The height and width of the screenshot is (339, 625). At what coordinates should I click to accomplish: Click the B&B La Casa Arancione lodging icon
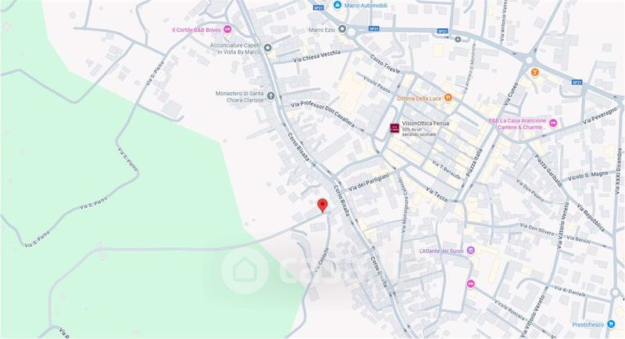click(553, 123)
